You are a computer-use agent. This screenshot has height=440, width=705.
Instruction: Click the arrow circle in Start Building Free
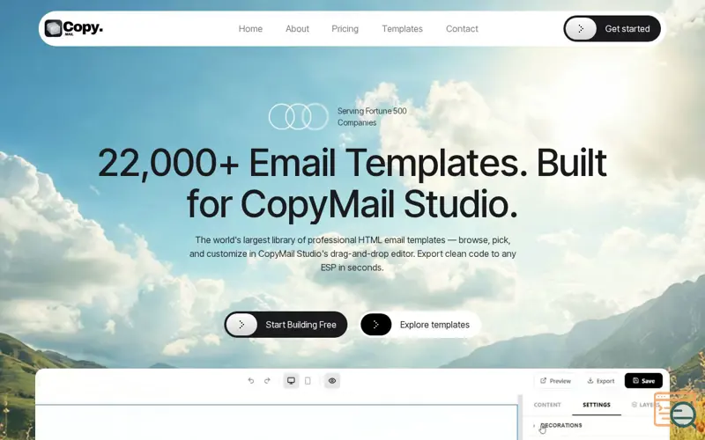point(241,325)
